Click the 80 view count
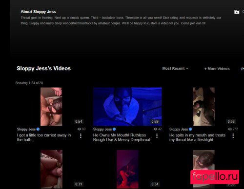This screenshot has width=244, height=189. tap(83, 129)
